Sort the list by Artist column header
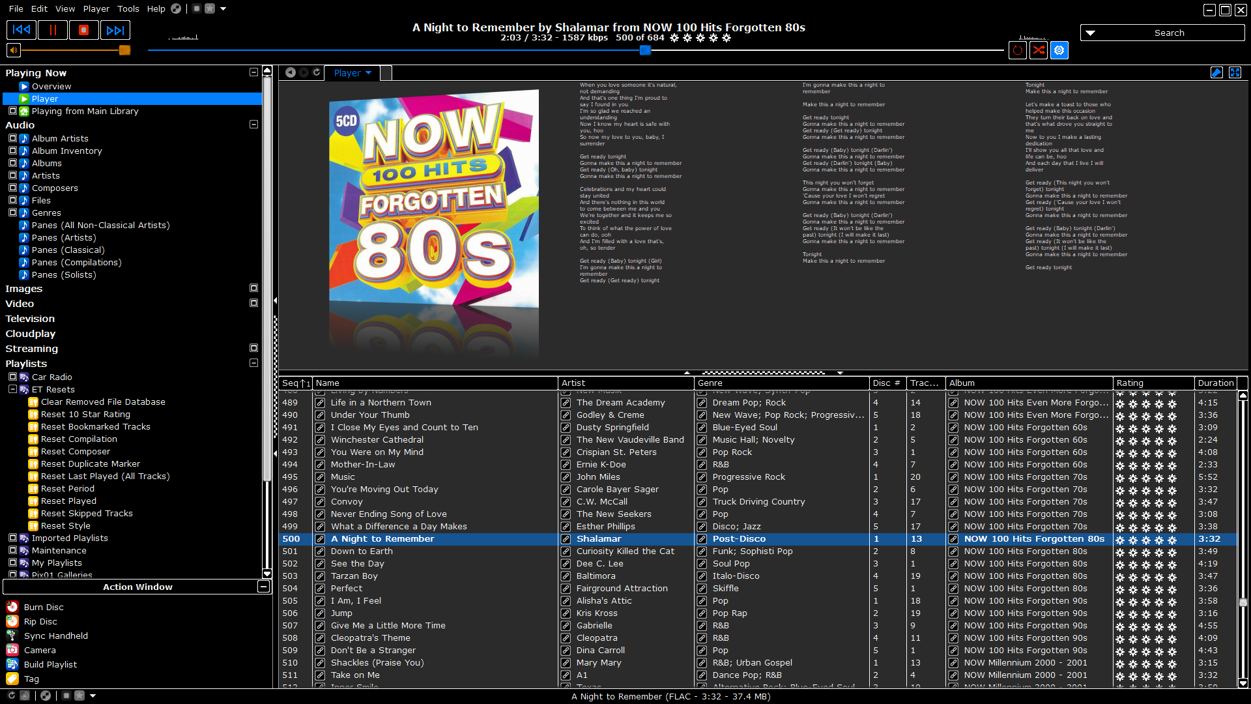Image resolution: width=1251 pixels, height=704 pixels. [x=626, y=383]
